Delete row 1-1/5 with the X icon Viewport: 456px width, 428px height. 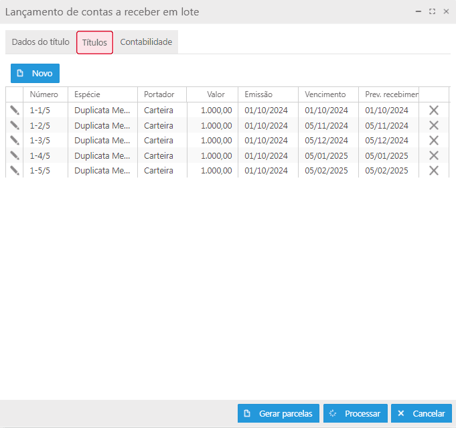(x=434, y=111)
